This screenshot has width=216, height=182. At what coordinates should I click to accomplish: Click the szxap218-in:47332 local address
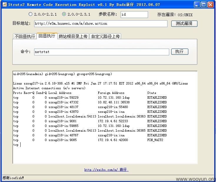pos(63,102)
